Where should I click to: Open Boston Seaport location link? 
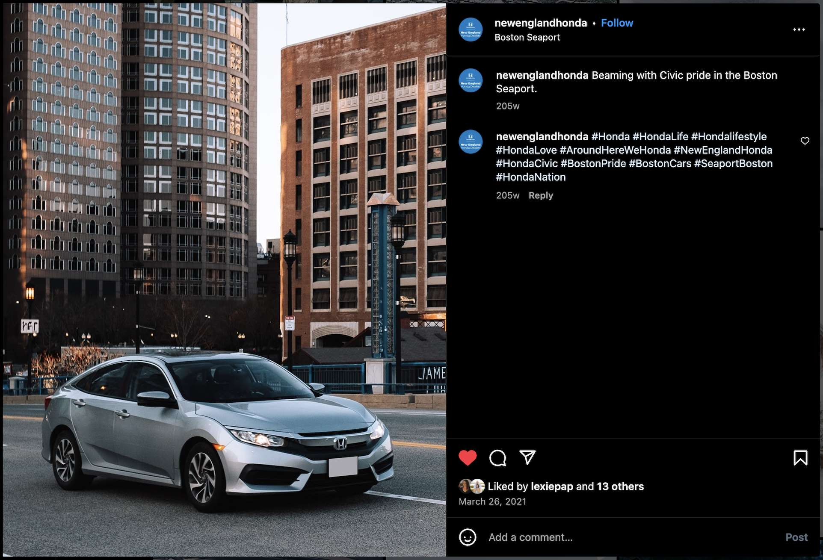pyautogui.click(x=527, y=38)
